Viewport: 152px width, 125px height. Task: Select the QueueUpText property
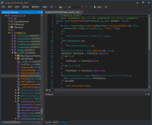pyautogui.click(x=31, y=99)
